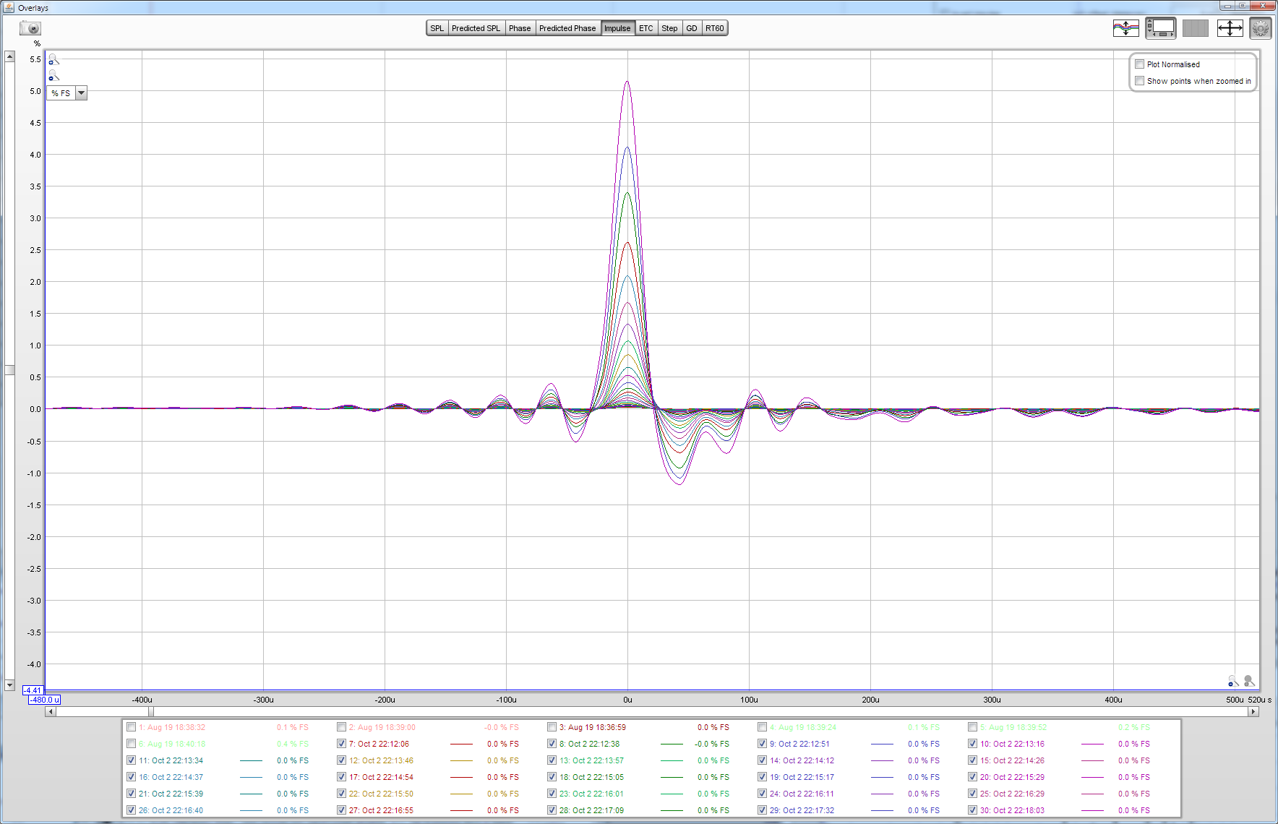
Task: Click the line colour sample for trace 12
Action: (x=461, y=760)
